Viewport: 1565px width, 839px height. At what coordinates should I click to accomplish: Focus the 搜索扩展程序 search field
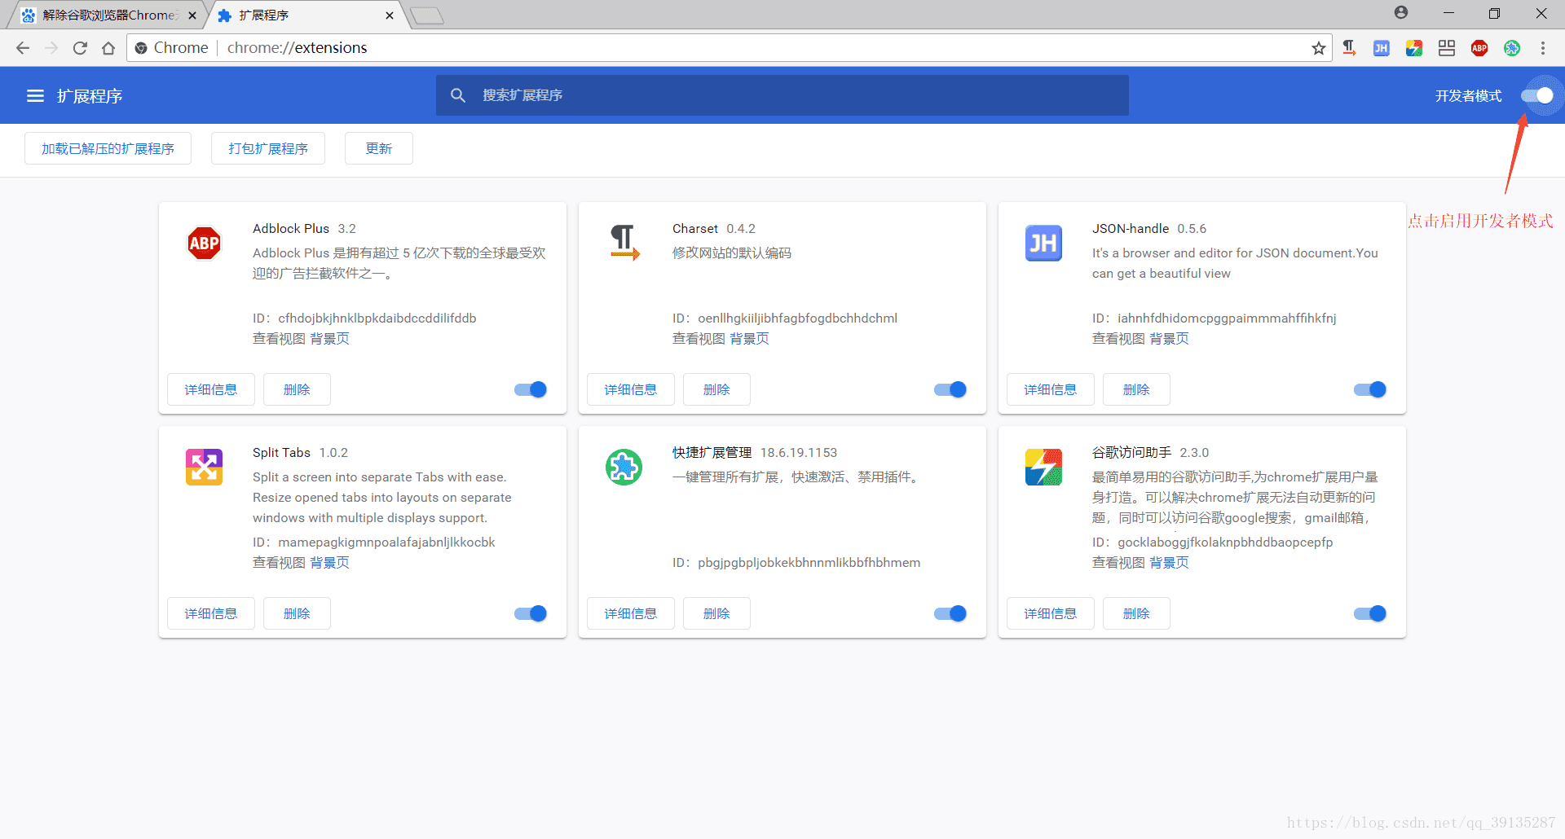tap(782, 95)
